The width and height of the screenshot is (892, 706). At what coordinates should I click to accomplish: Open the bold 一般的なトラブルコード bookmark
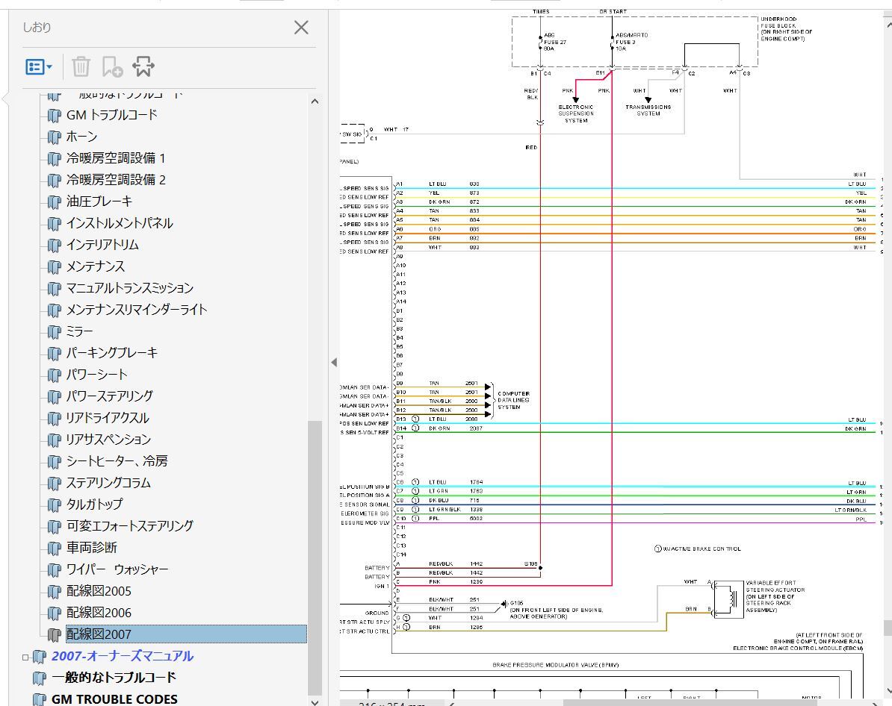tap(114, 678)
